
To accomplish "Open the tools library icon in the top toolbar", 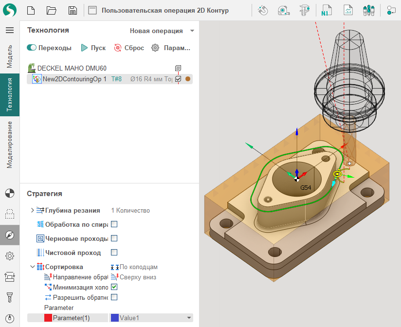I will pos(369,10).
